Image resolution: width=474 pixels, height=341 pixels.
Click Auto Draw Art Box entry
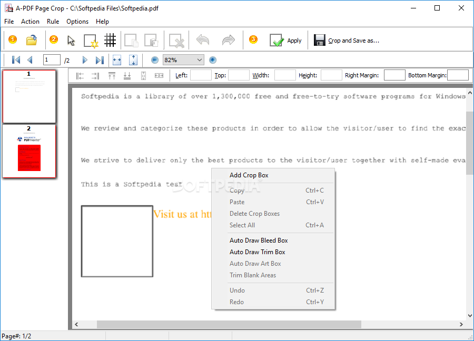click(x=273, y=263)
